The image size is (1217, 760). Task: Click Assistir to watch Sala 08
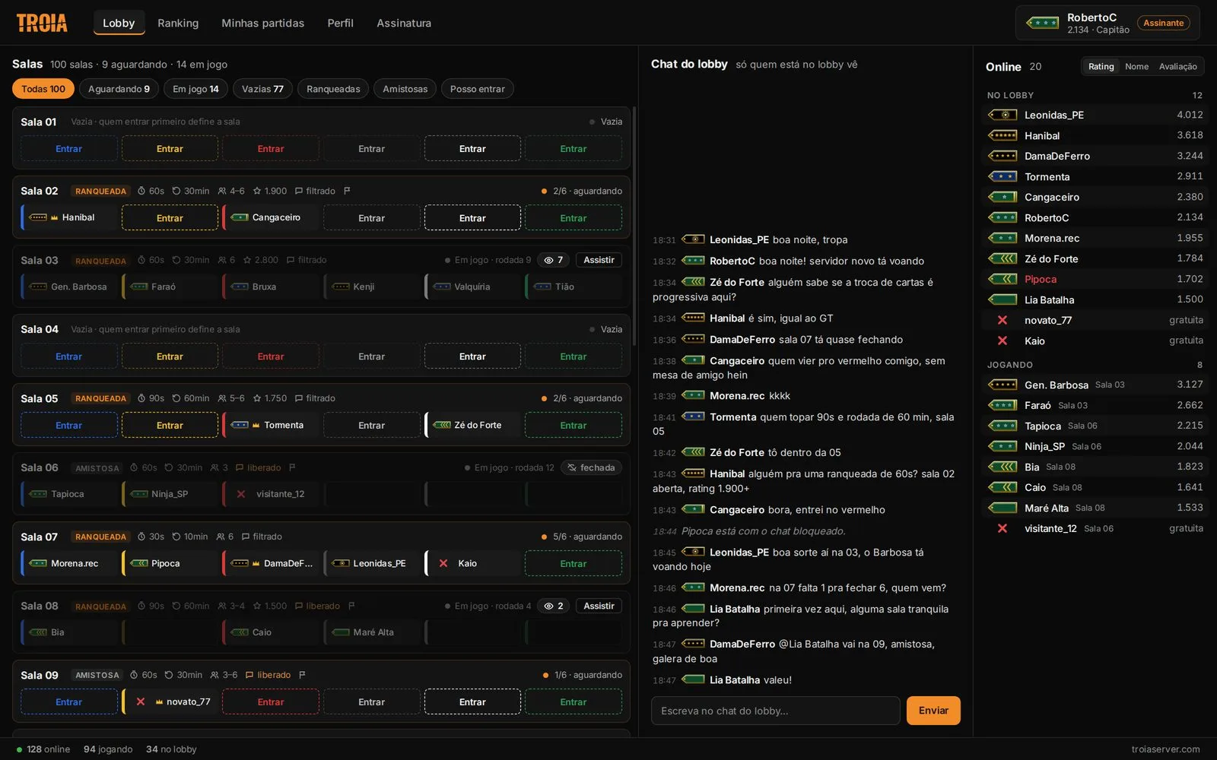pyautogui.click(x=599, y=606)
